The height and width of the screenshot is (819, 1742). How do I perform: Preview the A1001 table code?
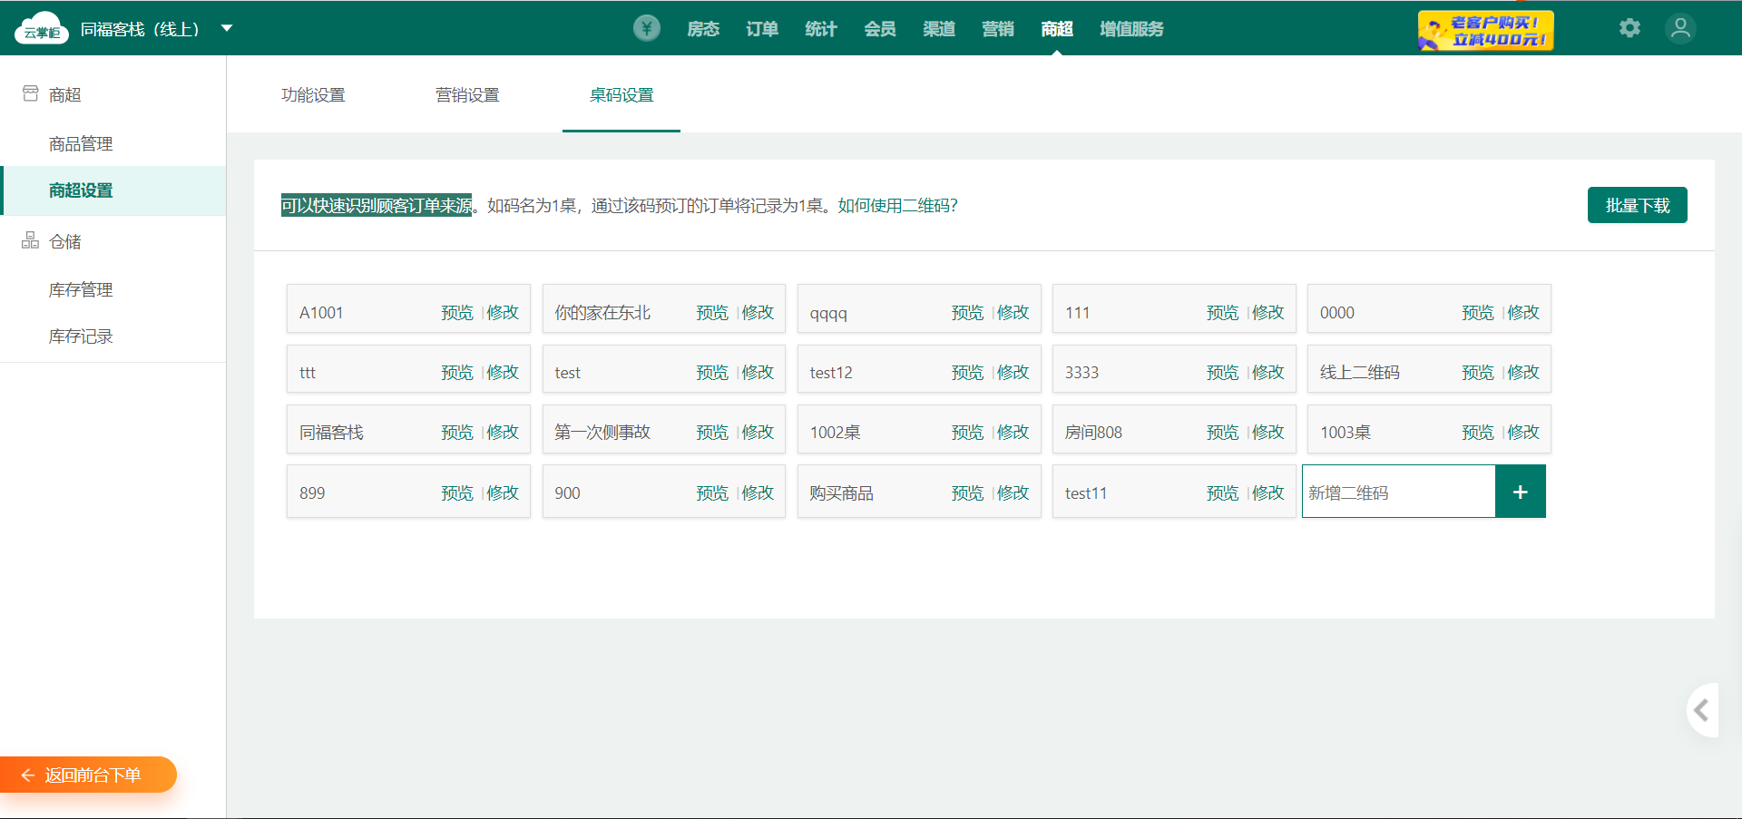point(456,312)
